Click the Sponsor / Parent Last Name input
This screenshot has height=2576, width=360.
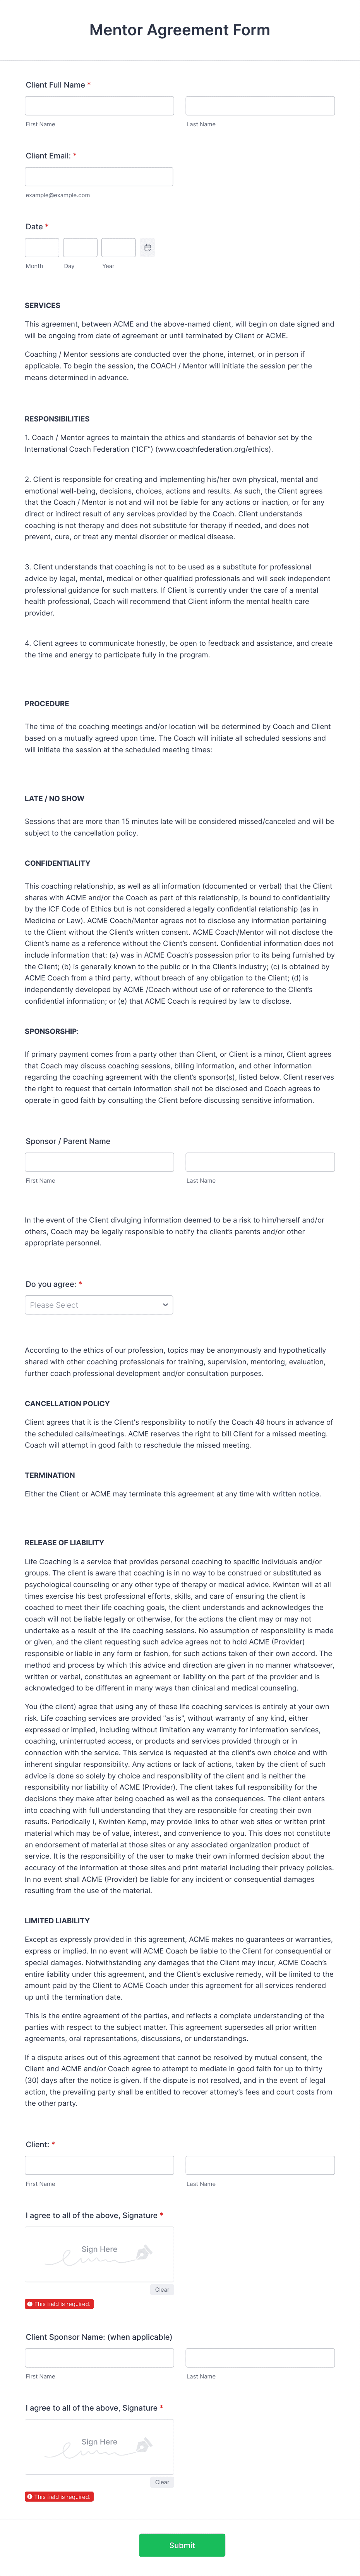(262, 1162)
